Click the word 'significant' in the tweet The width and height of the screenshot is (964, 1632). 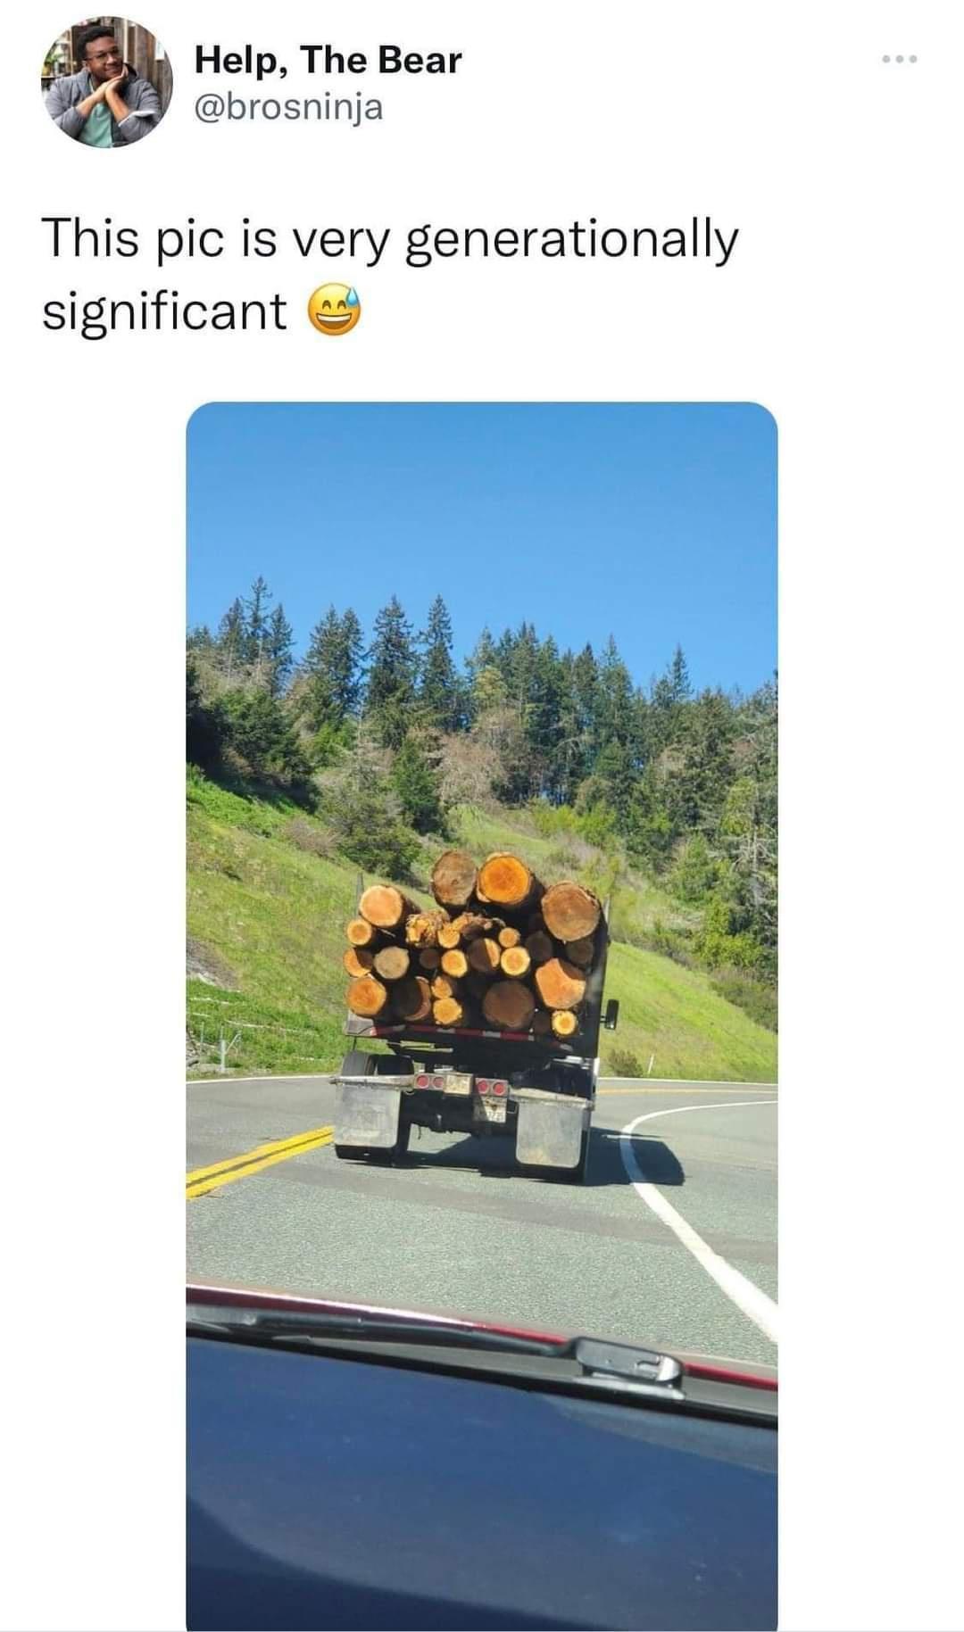[166, 310]
